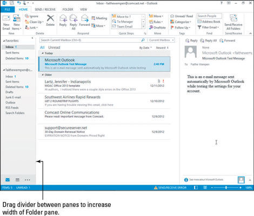Open the New Items menu
This screenshot has width=254, height=216.
click(x=17, y=23)
